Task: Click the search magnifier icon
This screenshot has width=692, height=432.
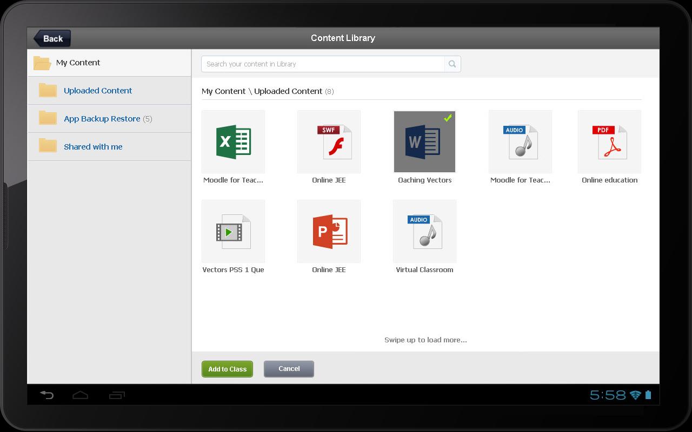Action: coord(452,64)
